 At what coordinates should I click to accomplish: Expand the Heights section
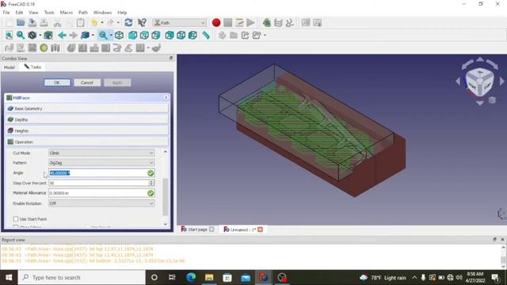coord(86,131)
